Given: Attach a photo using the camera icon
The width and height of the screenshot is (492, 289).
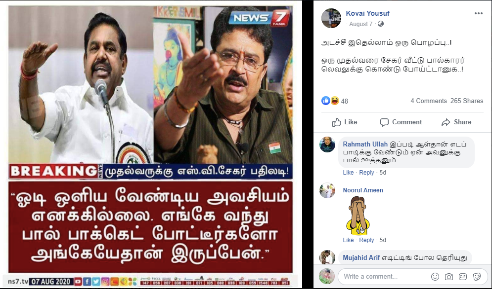Looking at the screenshot, I should (x=449, y=277).
